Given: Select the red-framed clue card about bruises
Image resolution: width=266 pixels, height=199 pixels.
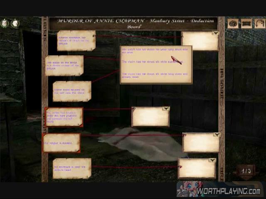Looking at the screenshot, I should point(64,117).
